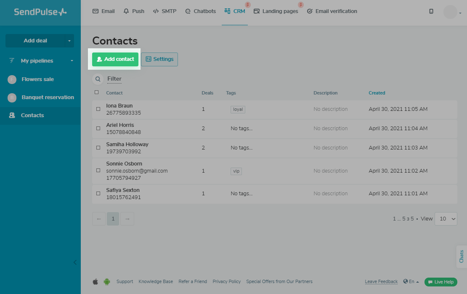This screenshot has width=467, height=294.
Task: Open contacts Settings
Action: [159, 60]
